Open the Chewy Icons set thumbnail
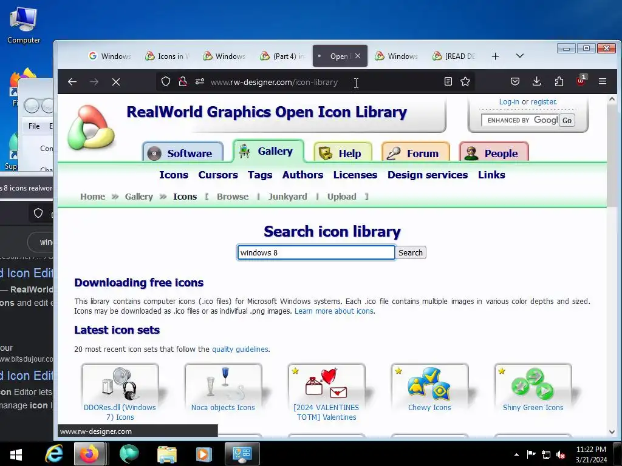 click(x=429, y=388)
